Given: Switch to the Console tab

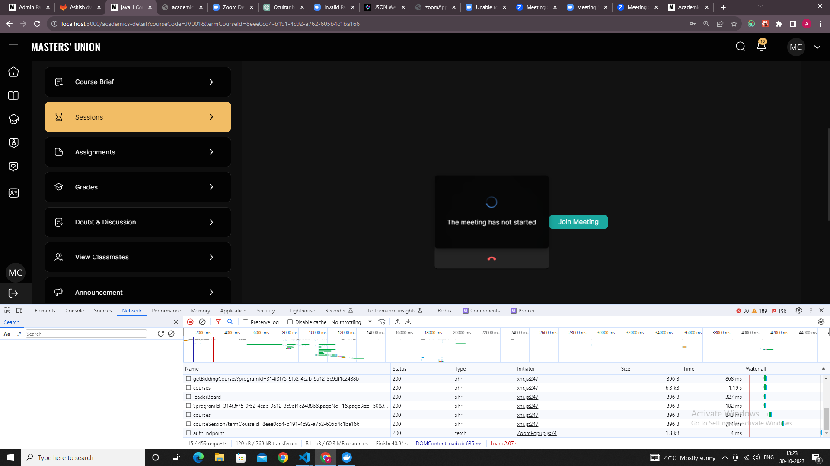Looking at the screenshot, I should point(74,311).
